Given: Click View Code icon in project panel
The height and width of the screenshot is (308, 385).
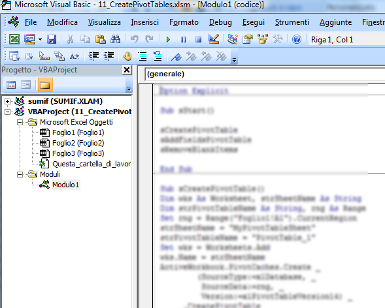Looking at the screenshot, I should point(11,85).
